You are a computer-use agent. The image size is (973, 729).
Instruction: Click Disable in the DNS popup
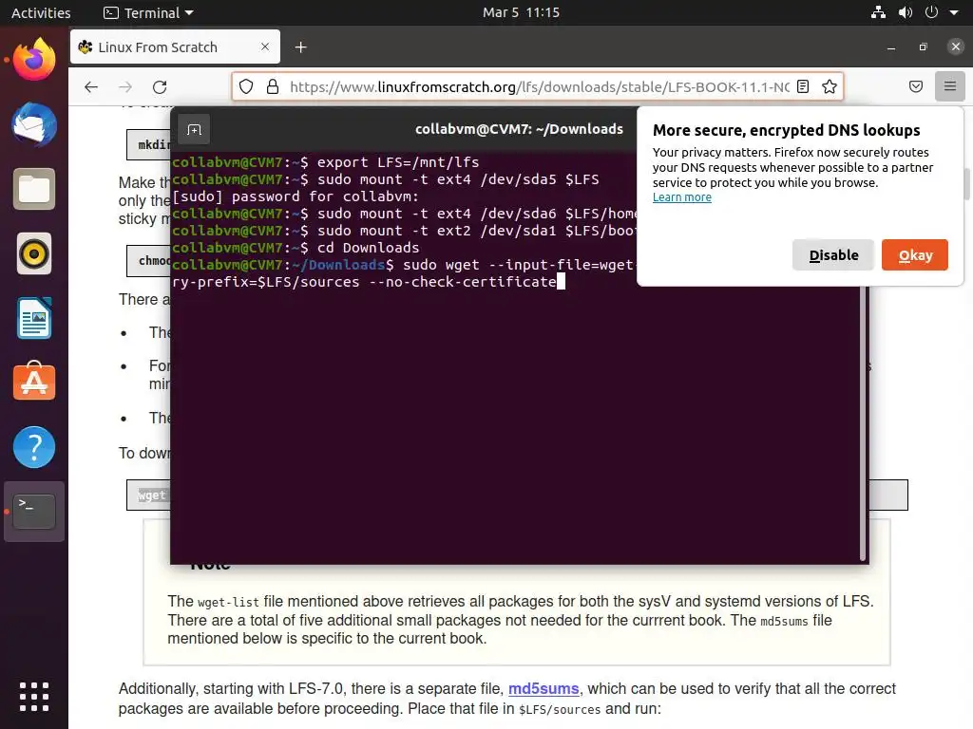coord(833,254)
